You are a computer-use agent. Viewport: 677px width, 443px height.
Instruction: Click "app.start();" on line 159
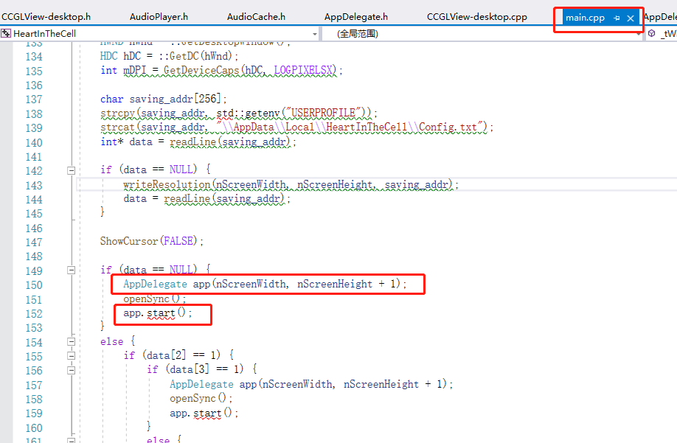204,414
